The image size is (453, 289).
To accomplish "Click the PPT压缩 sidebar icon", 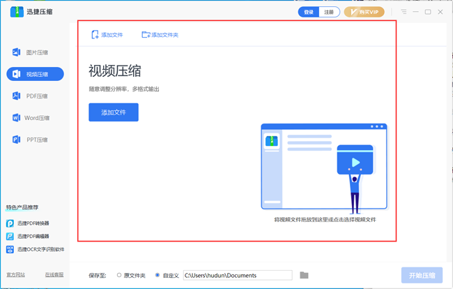I will click(x=17, y=140).
